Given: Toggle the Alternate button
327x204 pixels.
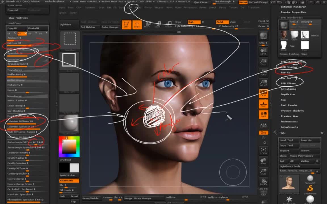Looking at the screenshot, I should (x=69, y=180).
